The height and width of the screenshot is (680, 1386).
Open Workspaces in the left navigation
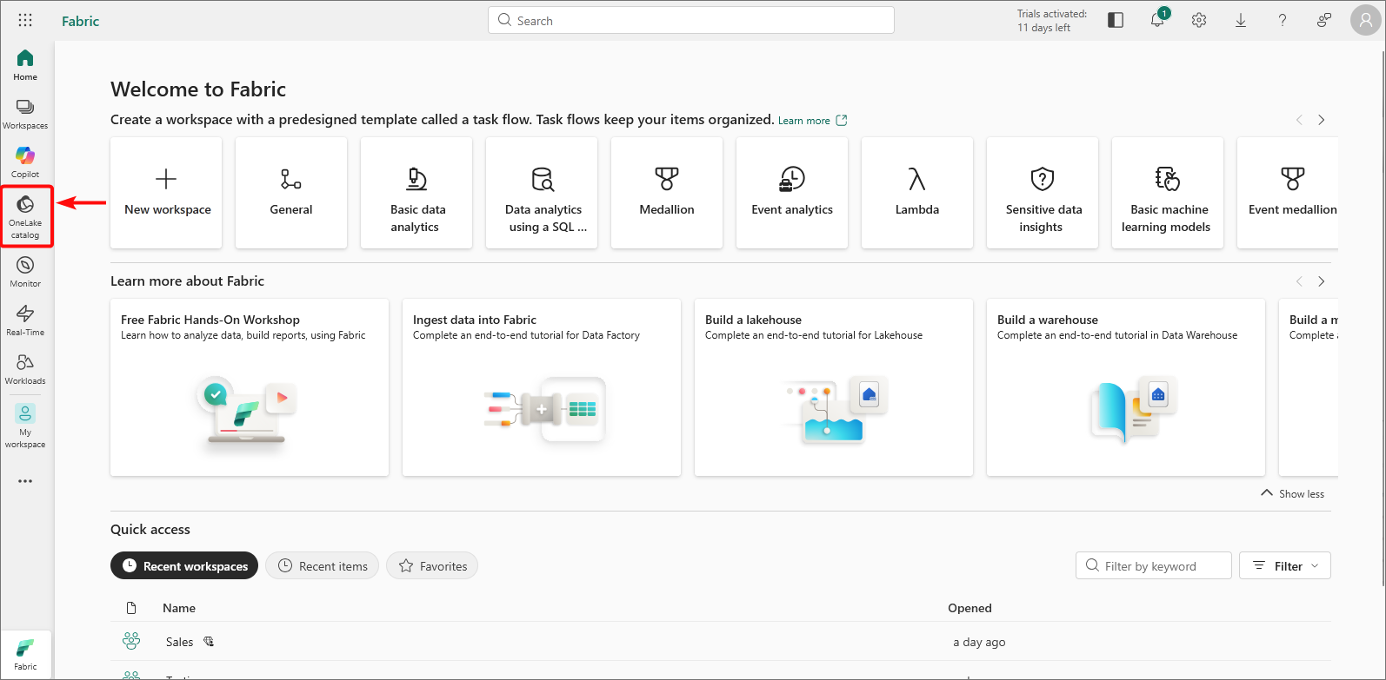pos(25,114)
